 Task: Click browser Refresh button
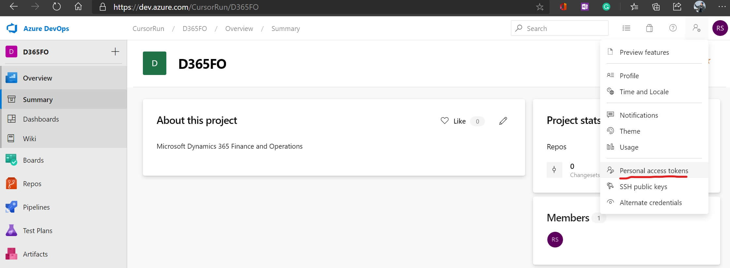(57, 7)
